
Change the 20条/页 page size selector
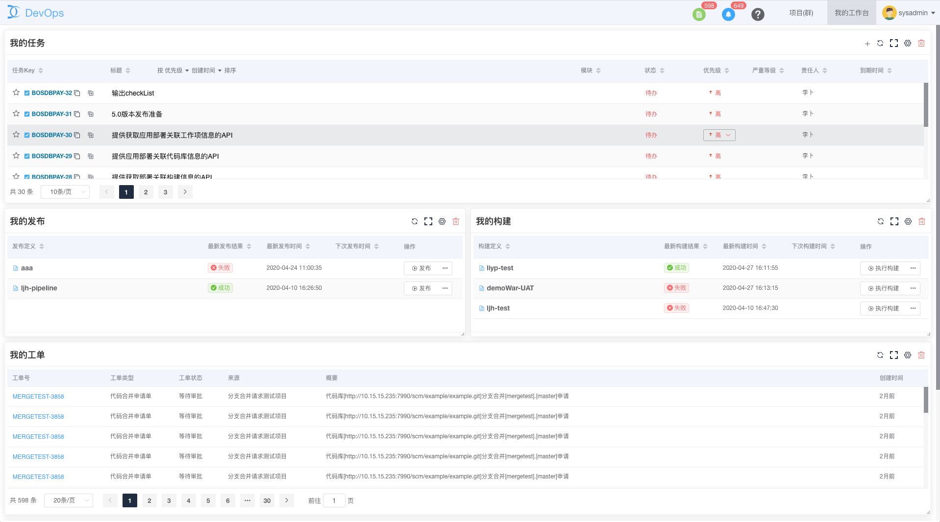69,500
